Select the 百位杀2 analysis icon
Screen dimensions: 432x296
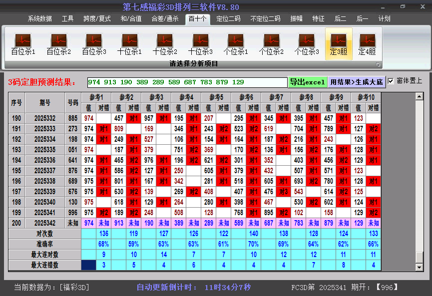click(x=58, y=44)
